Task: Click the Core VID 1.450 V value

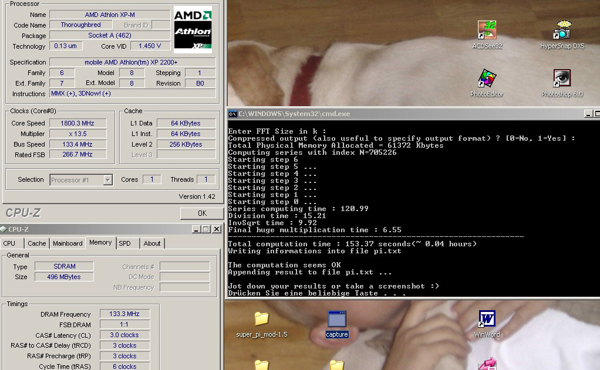Action: (150, 46)
